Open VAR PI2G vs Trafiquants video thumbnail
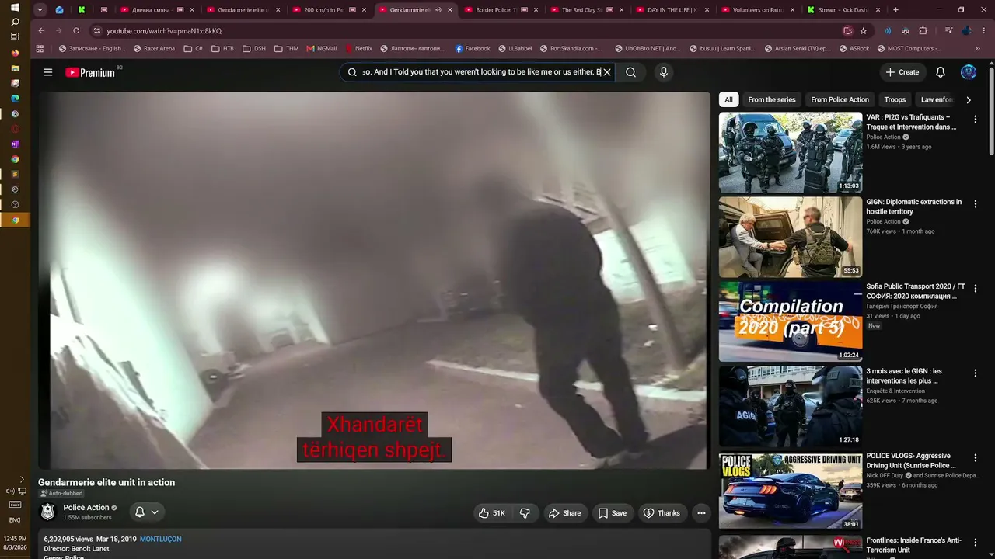995x559 pixels. click(791, 153)
